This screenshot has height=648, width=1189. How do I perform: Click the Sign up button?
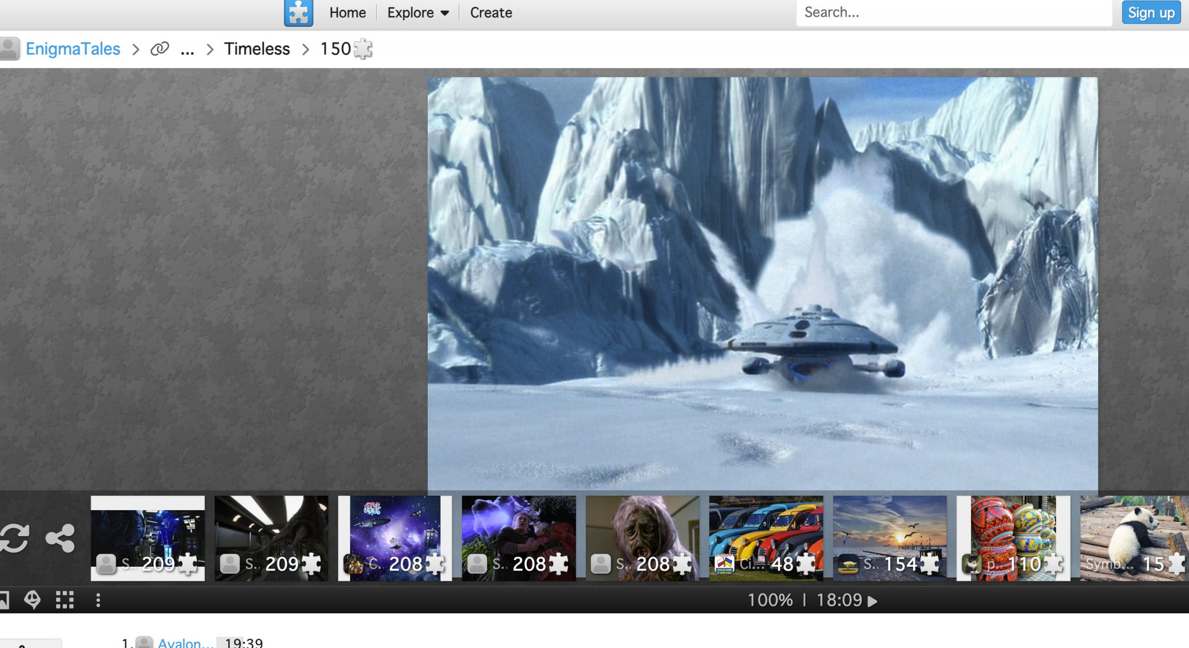click(1151, 13)
